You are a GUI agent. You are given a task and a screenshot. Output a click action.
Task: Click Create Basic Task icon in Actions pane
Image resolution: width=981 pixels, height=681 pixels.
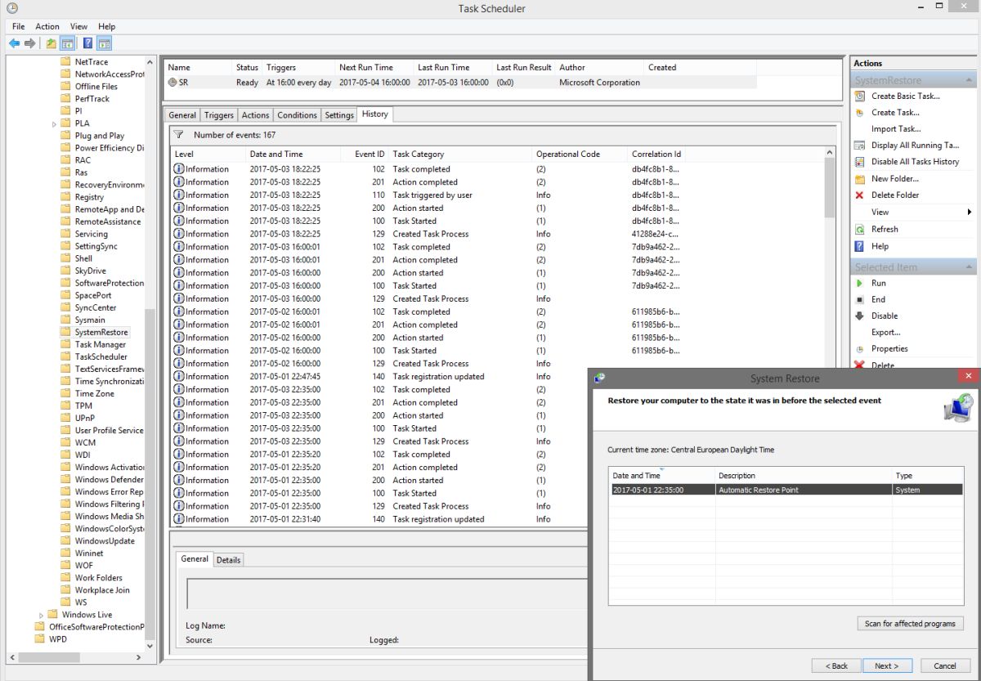tap(859, 96)
